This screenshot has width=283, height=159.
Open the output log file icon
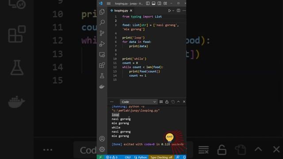tap(173, 102)
